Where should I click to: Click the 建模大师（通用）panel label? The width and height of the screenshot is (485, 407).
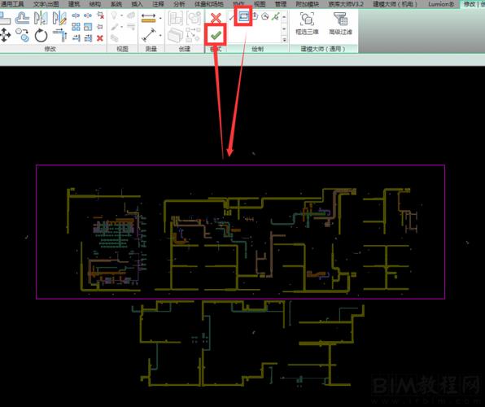click(x=323, y=49)
